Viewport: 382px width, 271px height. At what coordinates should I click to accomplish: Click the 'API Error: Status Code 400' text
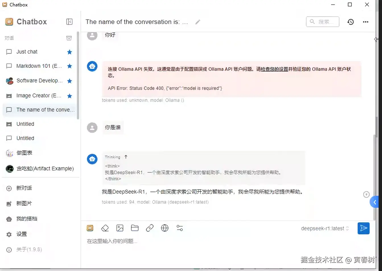click(165, 88)
